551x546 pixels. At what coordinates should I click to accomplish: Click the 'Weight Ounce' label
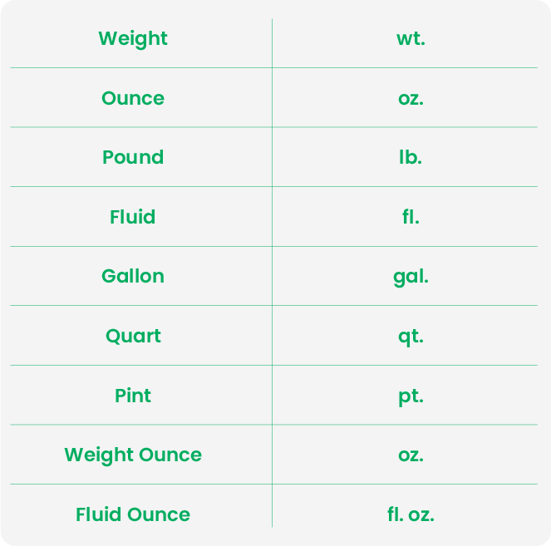point(133,455)
